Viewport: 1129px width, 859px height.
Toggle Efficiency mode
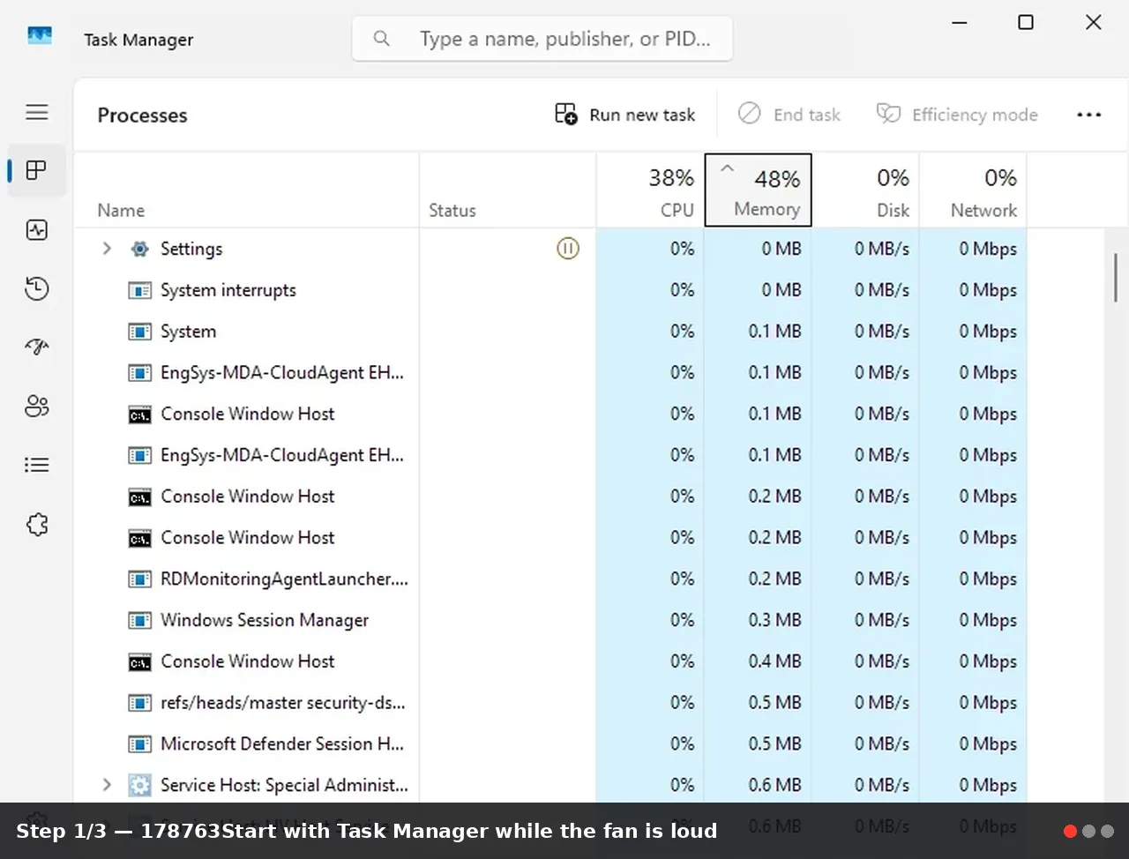(x=957, y=115)
